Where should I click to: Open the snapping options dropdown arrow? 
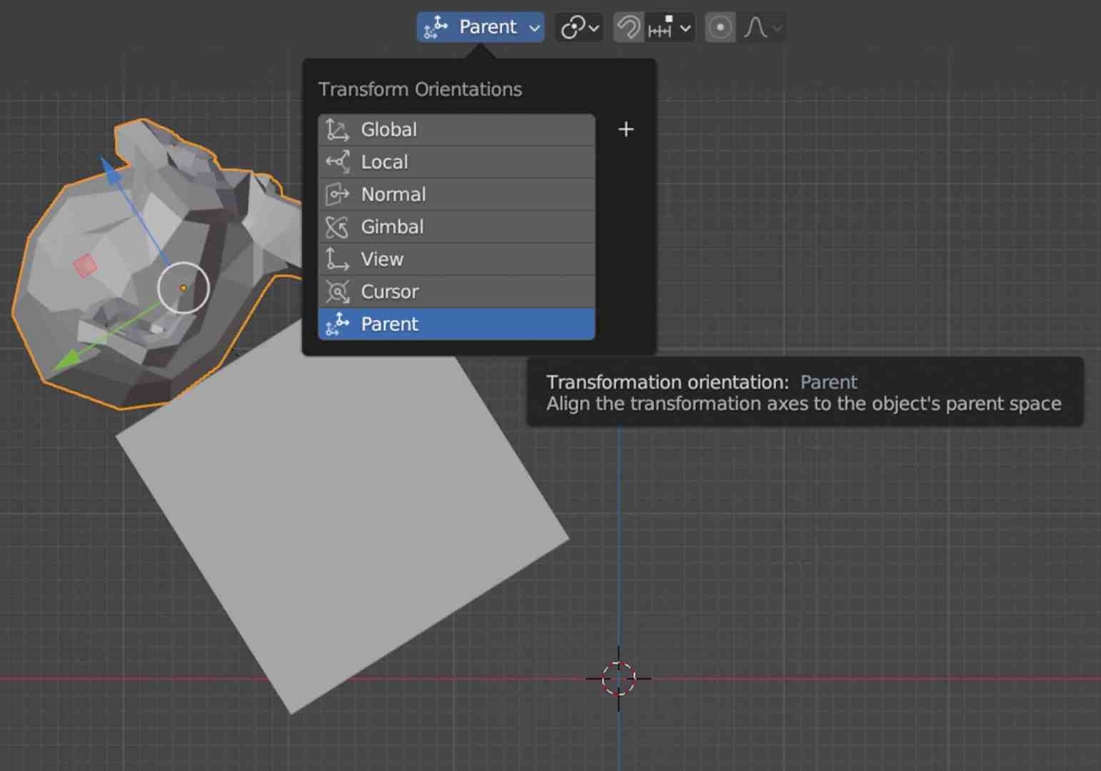pos(685,27)
